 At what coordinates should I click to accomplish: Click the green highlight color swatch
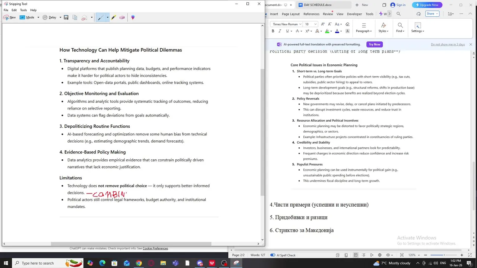tap(327, 31)
